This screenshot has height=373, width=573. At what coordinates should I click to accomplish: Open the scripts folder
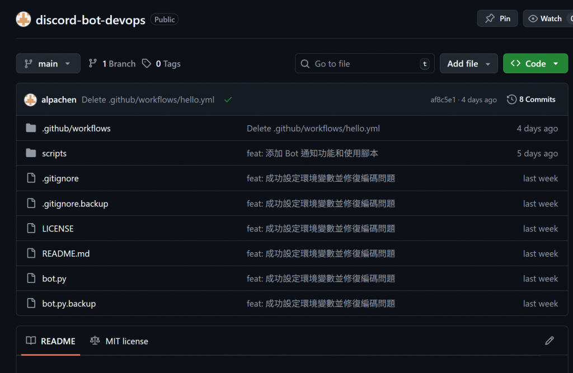[x=54, y=153]
